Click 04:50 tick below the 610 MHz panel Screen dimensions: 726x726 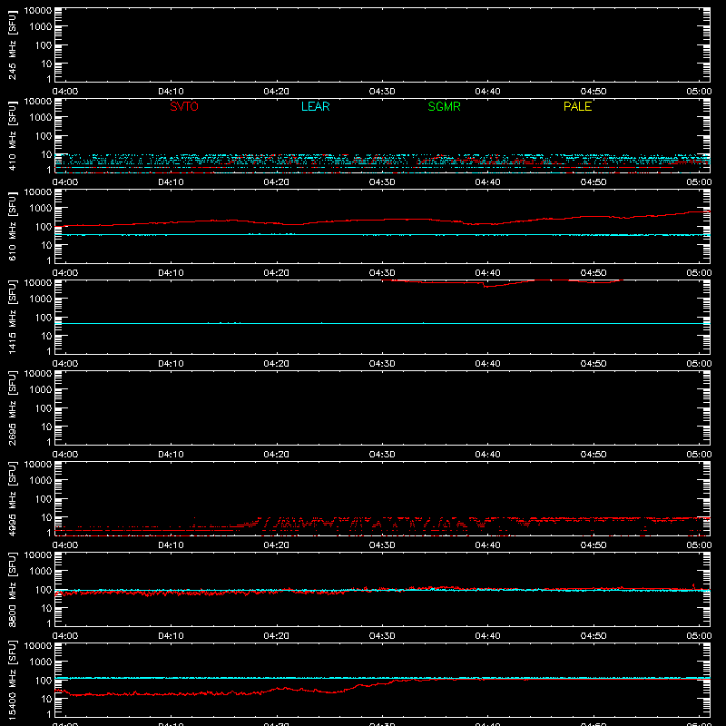point(594,273)
